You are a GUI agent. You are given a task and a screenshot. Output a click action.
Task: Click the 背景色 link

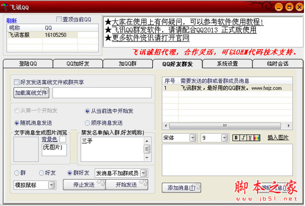point(49,139)
